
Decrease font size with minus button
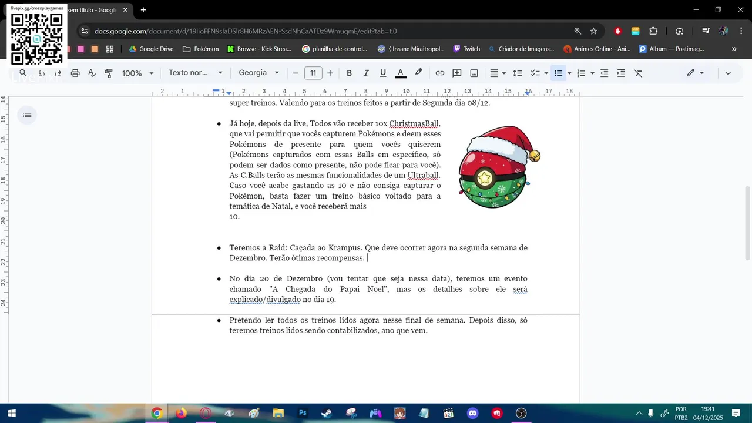(296, 73)
